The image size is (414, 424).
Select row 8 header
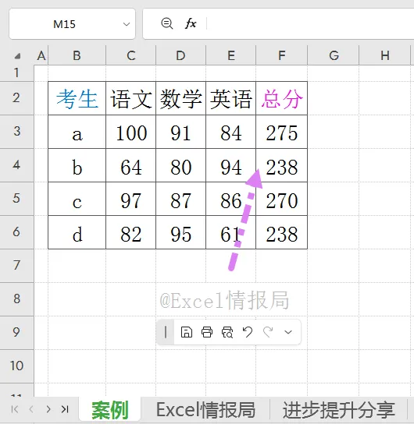click(x=17, y=299)
